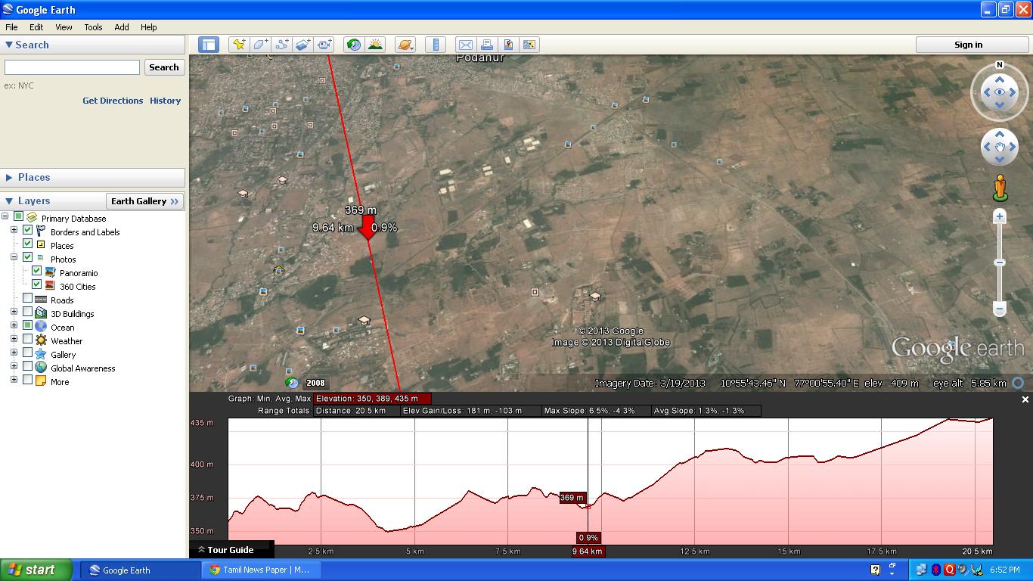The image size is (1033, 581).
Task: Uncheck the Borders and Labels layer
Action: (x=27, y=231)
